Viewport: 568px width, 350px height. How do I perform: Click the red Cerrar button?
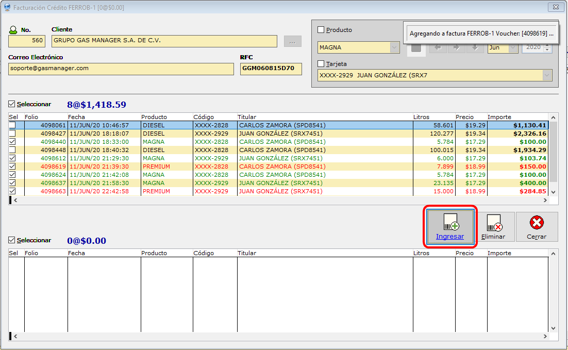point(537,227)
